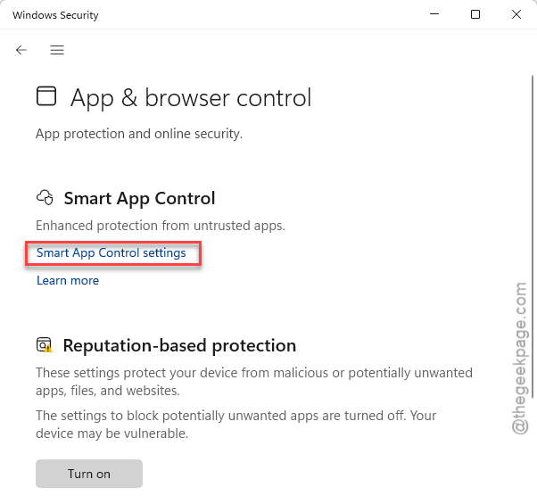Open the hamburger navigation menu

click(57, 50)
